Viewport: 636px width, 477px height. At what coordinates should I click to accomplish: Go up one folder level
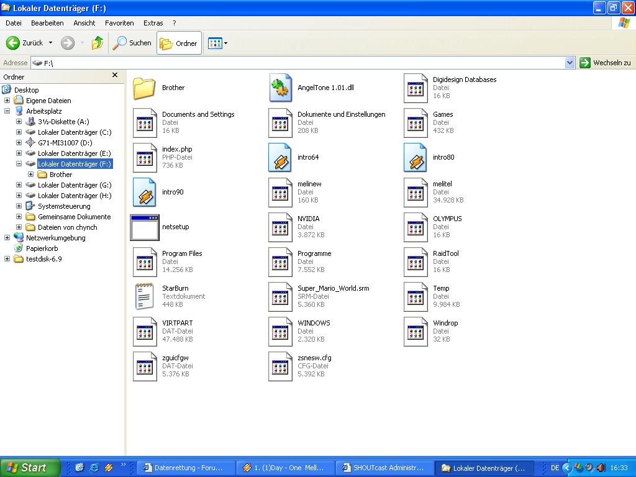98,43
